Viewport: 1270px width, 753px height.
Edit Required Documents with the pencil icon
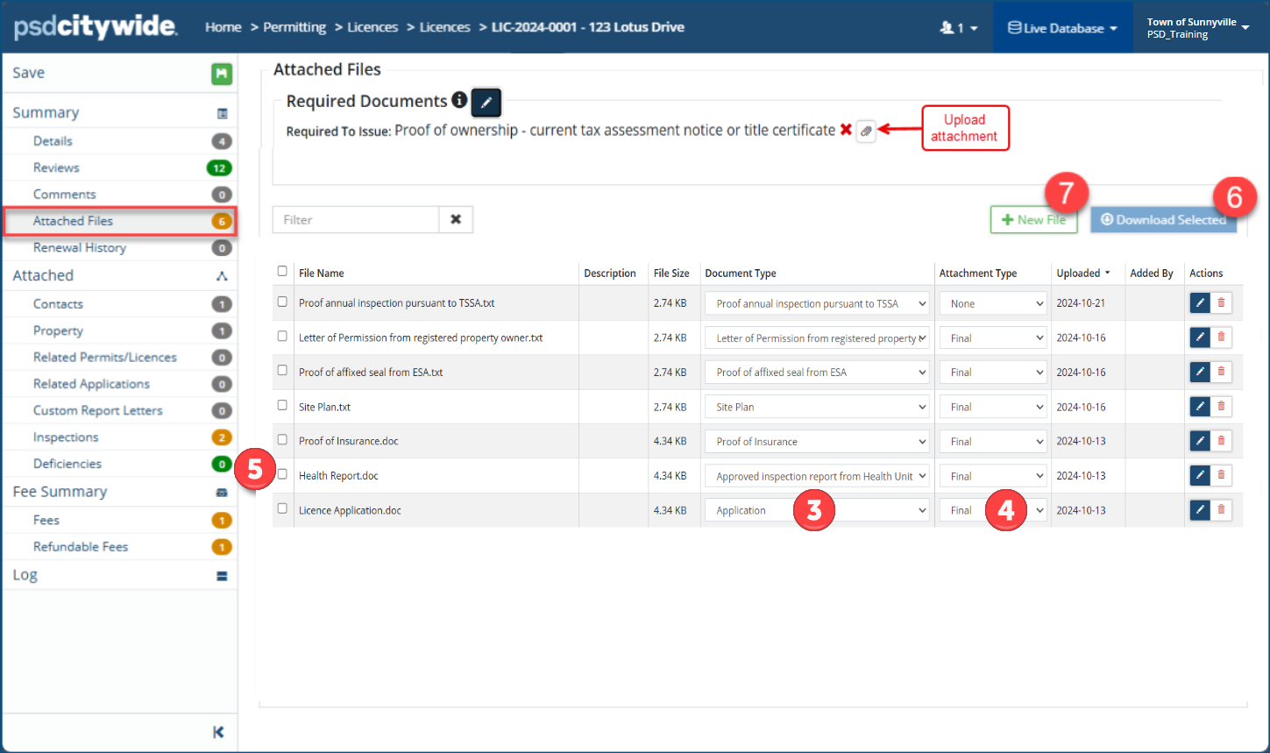[x=486, y=103]
